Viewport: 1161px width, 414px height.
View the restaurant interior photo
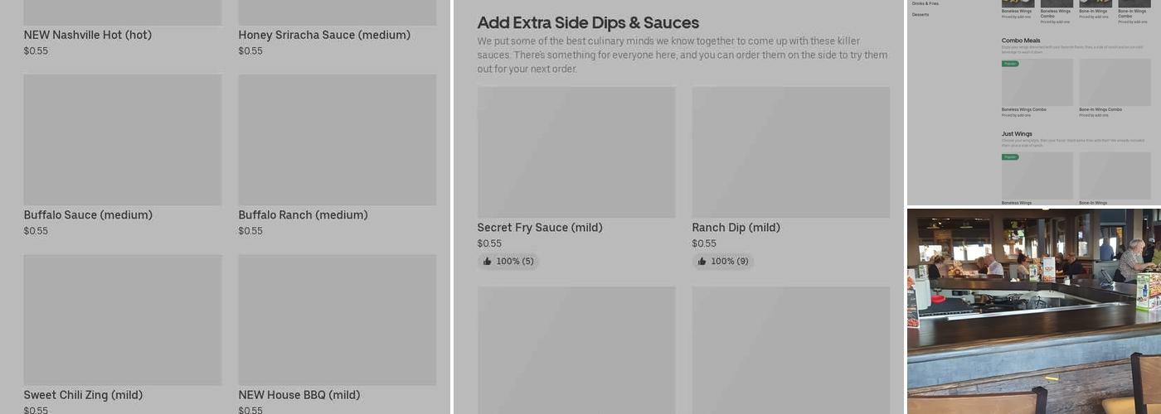1034,310
